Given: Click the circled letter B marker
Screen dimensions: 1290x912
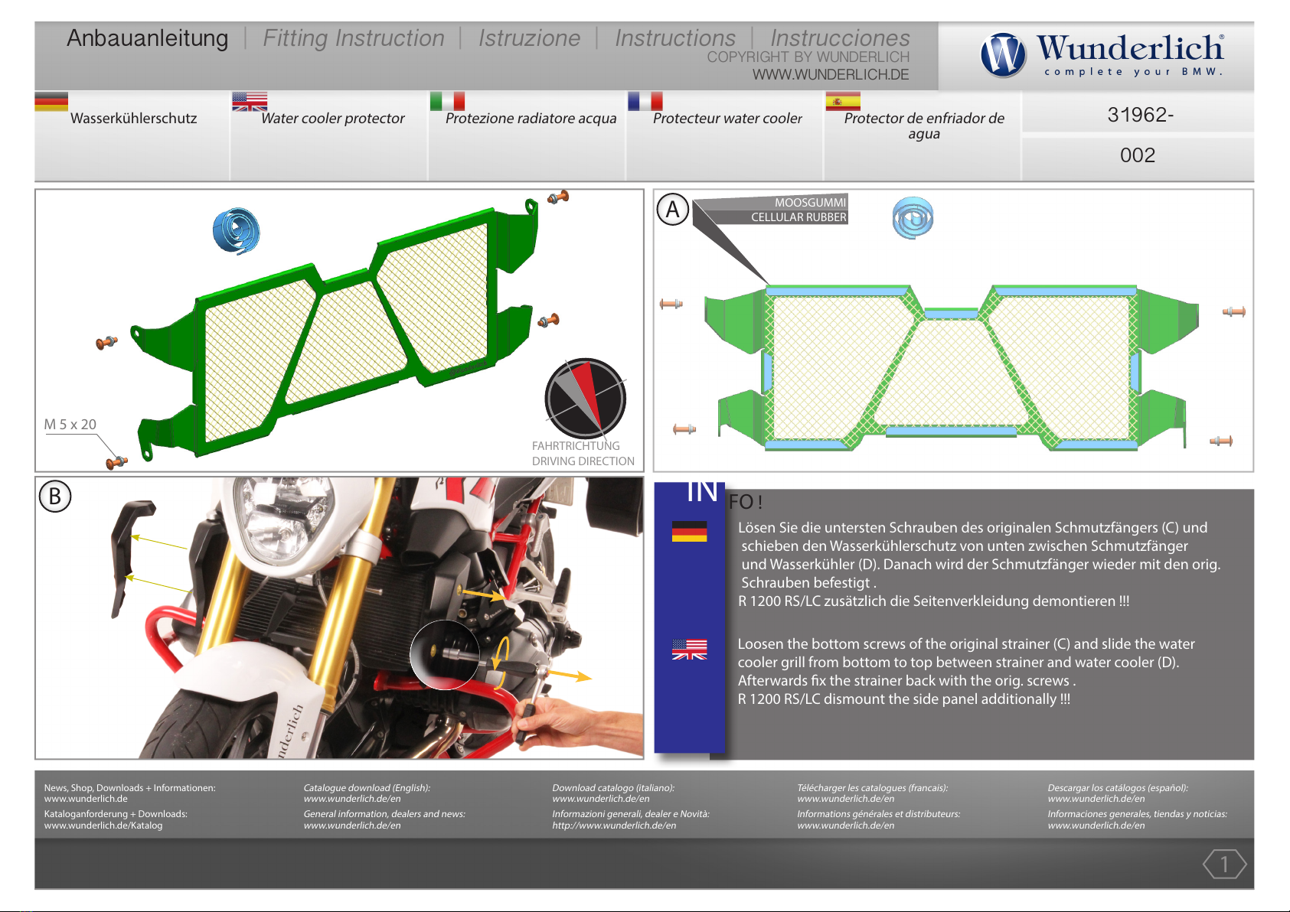Looking at the screenshot, I should pyautogui.click(x=55, y=497).
